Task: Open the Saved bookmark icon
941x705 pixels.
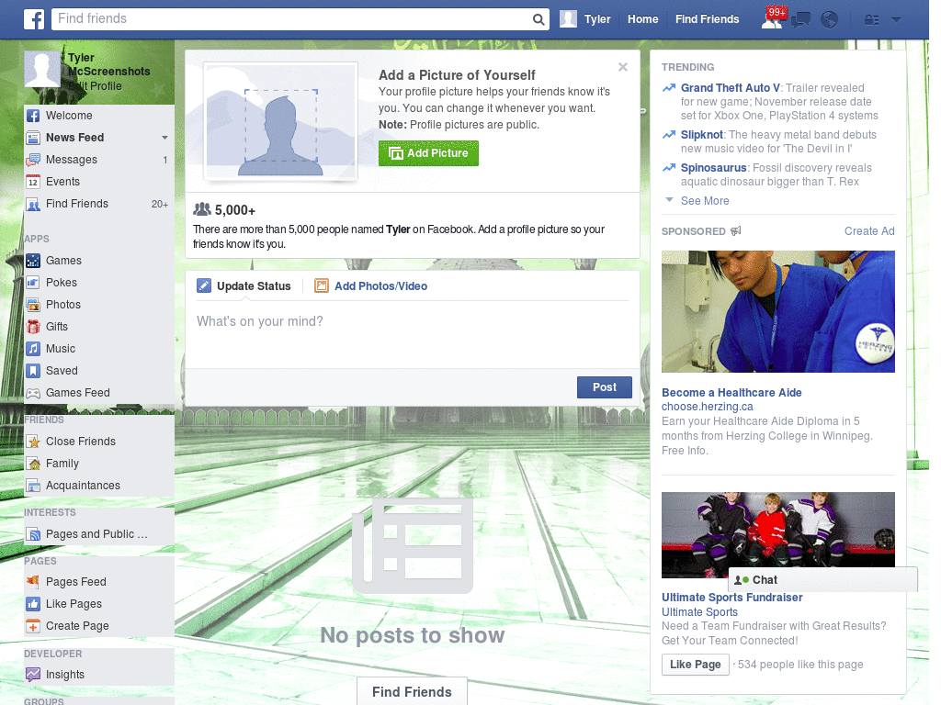Action: tap(33, 371)
